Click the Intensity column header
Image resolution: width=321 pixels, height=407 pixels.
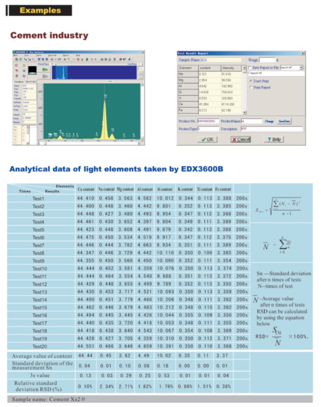231,68
